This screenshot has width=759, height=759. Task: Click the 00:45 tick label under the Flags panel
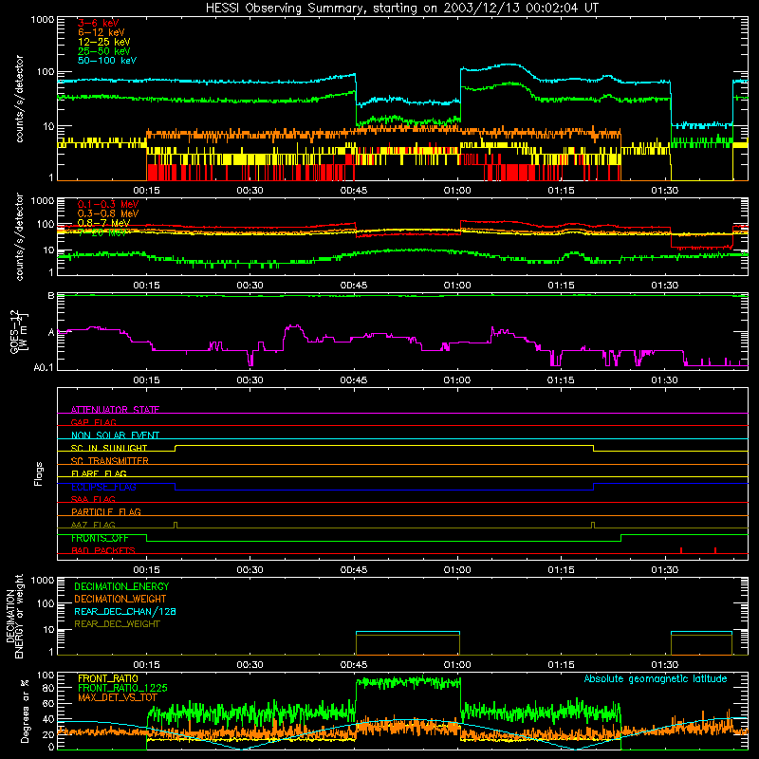pos(354,570)
